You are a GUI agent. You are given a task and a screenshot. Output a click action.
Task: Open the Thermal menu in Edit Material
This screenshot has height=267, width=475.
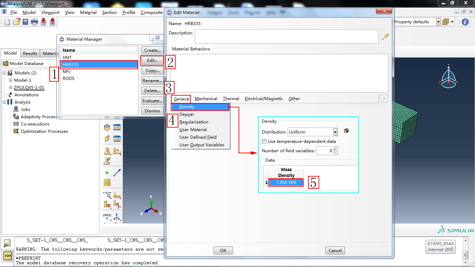[231, 99]
